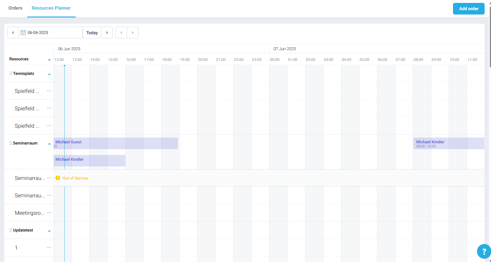The image size is (491, 262).
Task: Open the options menu for the second Spielfeld row
Action: 49,108
